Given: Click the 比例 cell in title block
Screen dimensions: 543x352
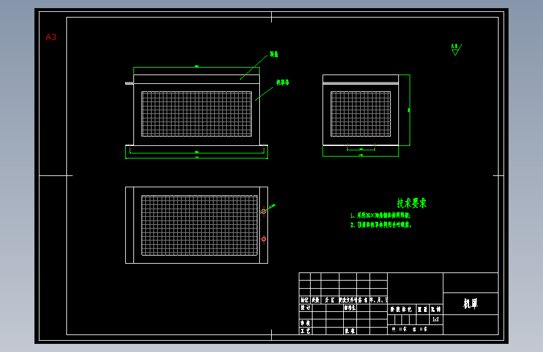Looking at the screenshot, I should tap(436, 309).
